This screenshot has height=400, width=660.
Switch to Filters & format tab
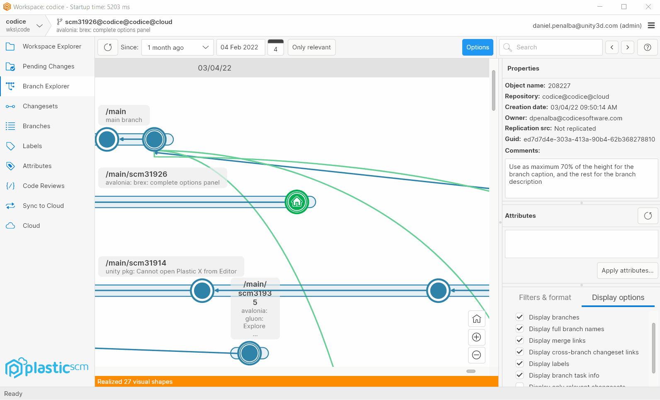(545, 298)
